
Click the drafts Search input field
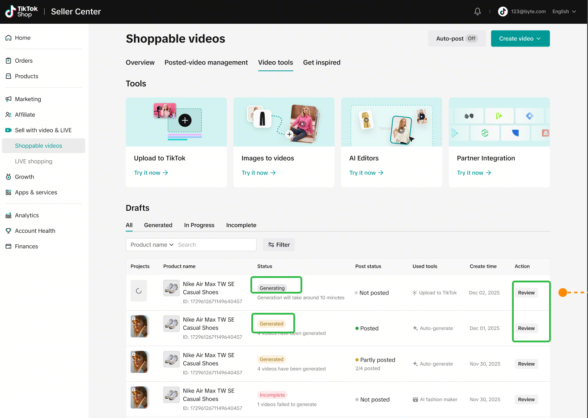(215, 245)
